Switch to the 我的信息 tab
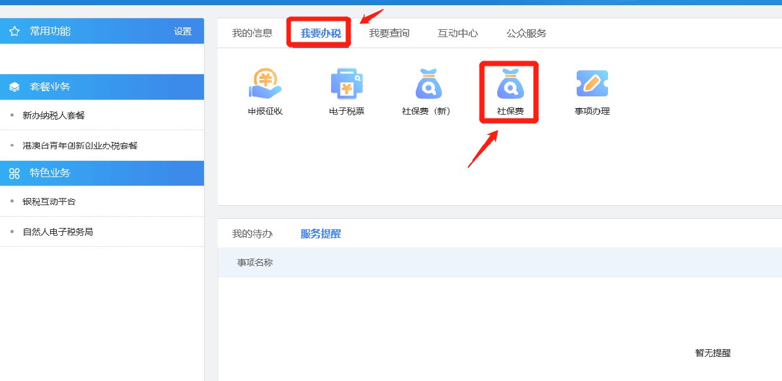 point(252,33)
